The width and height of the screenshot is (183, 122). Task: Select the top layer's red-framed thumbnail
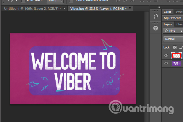[176, 56]
